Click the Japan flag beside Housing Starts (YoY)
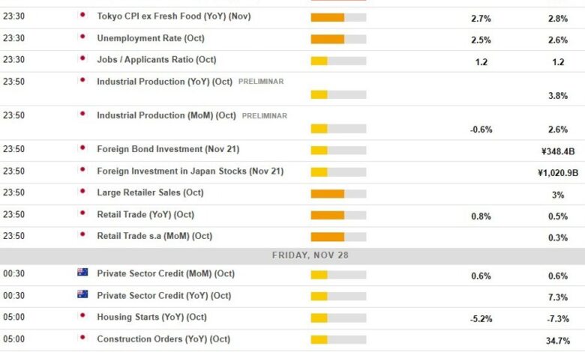 tap(82, 316)
